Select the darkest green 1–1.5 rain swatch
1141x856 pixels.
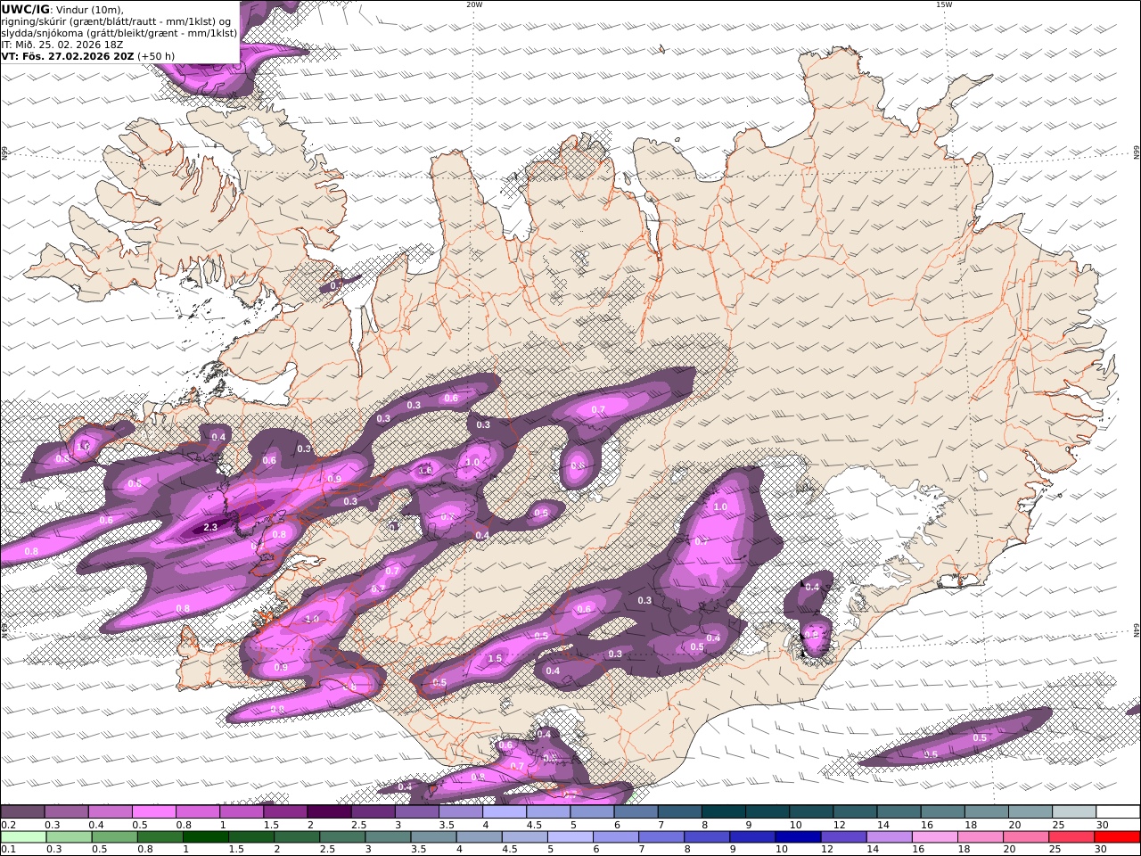pyautogui.click(x=204, y=837)
